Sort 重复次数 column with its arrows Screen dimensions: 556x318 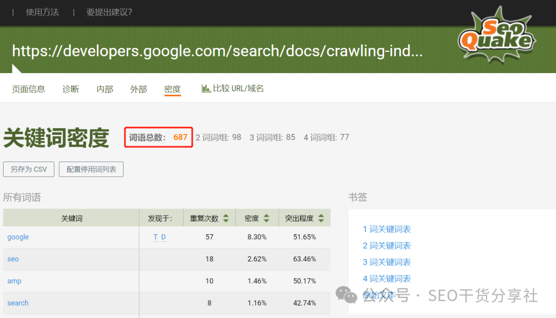(x=226, y=218)
